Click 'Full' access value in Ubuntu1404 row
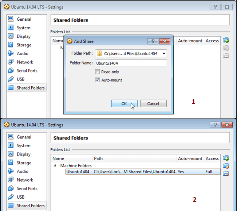 click(209, 172)
